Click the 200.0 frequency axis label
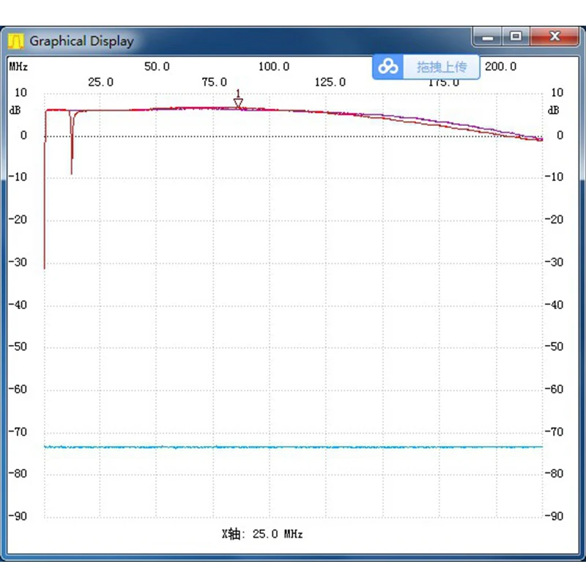The width and height of the screenshot is (586, 586). pyautogui.click(x=501, y=67)
